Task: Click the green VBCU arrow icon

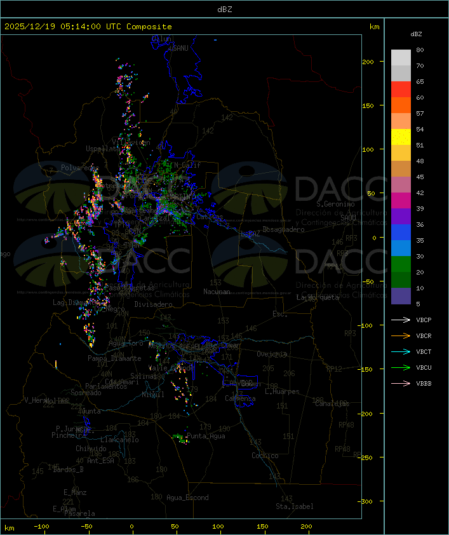Action: click(401, 367)
